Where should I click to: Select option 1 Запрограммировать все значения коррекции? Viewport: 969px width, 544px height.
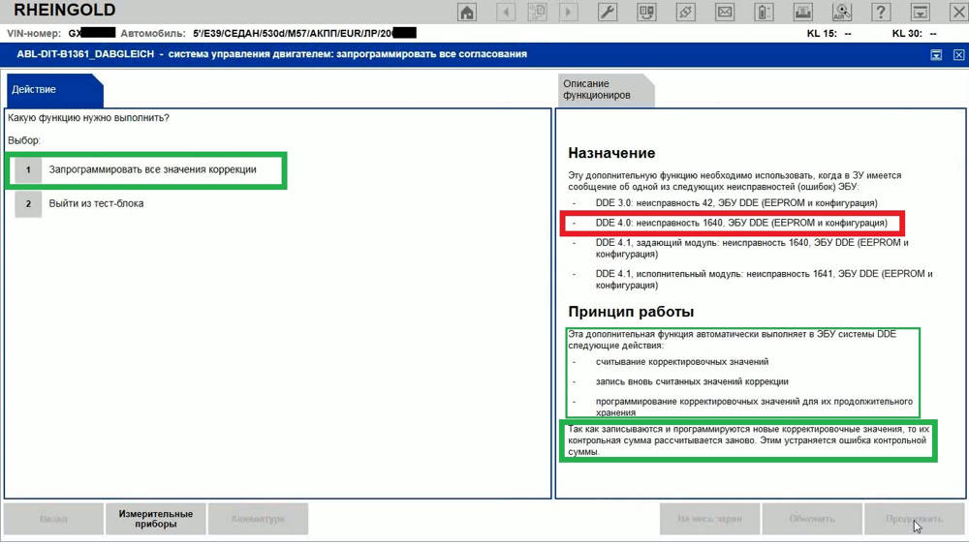pyautogui.click(x=151, y=169)
